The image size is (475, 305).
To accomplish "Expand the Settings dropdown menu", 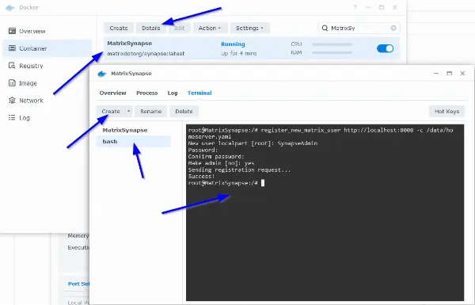I will click(249, 28).
